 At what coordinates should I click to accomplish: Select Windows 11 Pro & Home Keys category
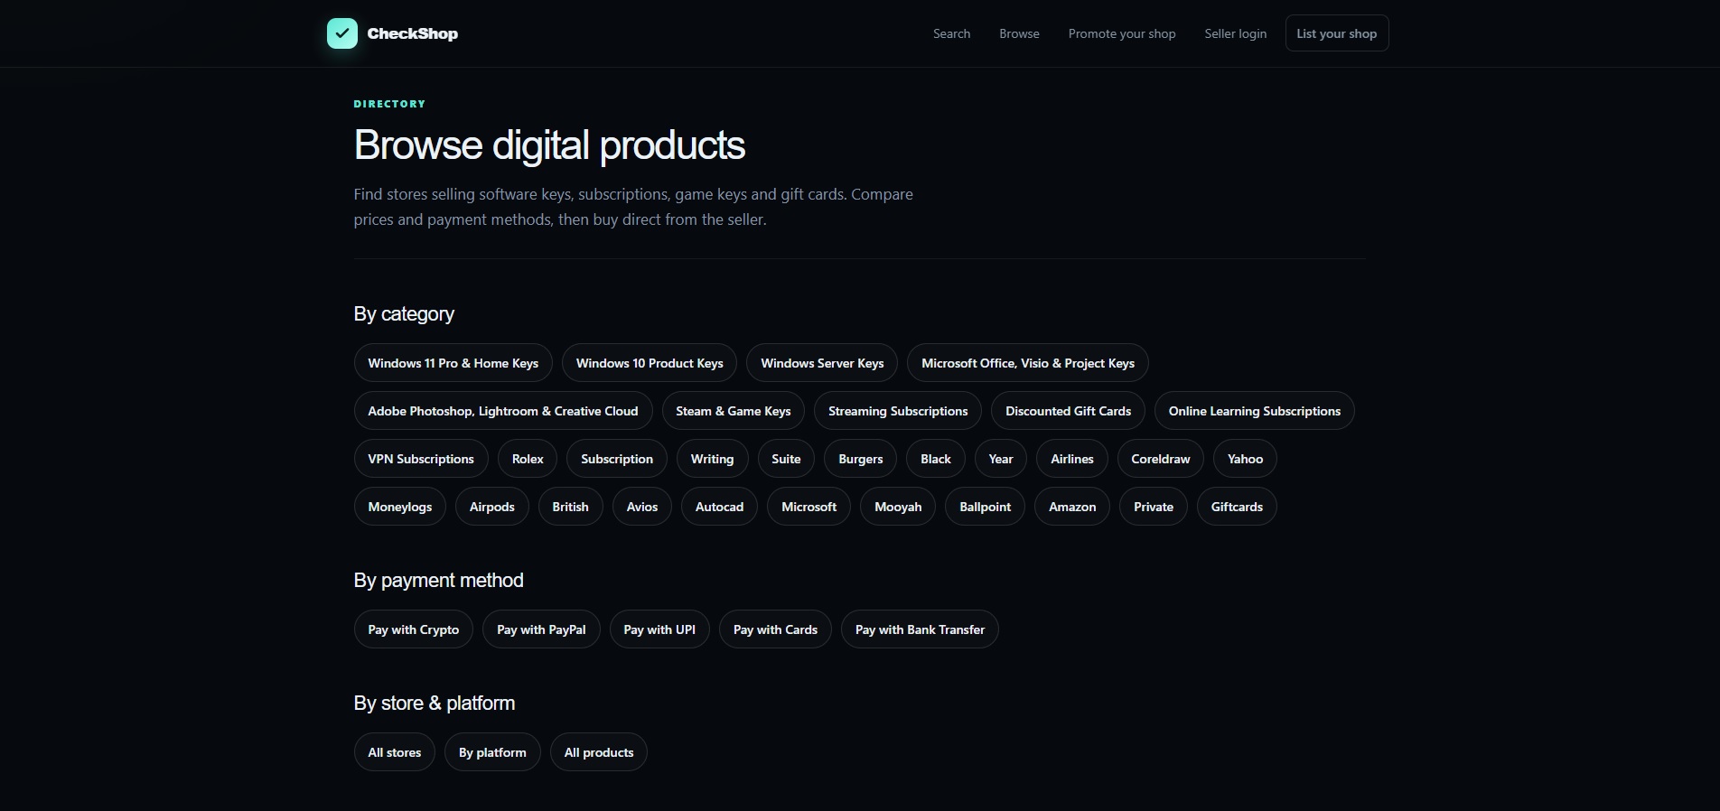point(453,363)
